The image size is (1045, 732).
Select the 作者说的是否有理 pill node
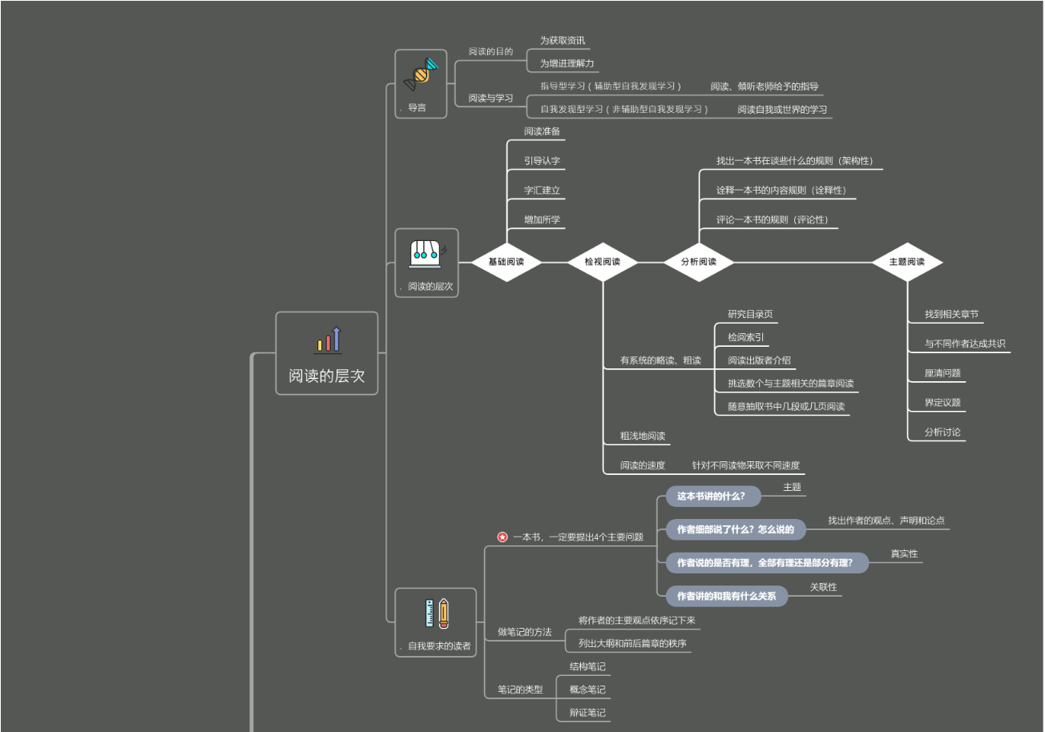point(767,563)
